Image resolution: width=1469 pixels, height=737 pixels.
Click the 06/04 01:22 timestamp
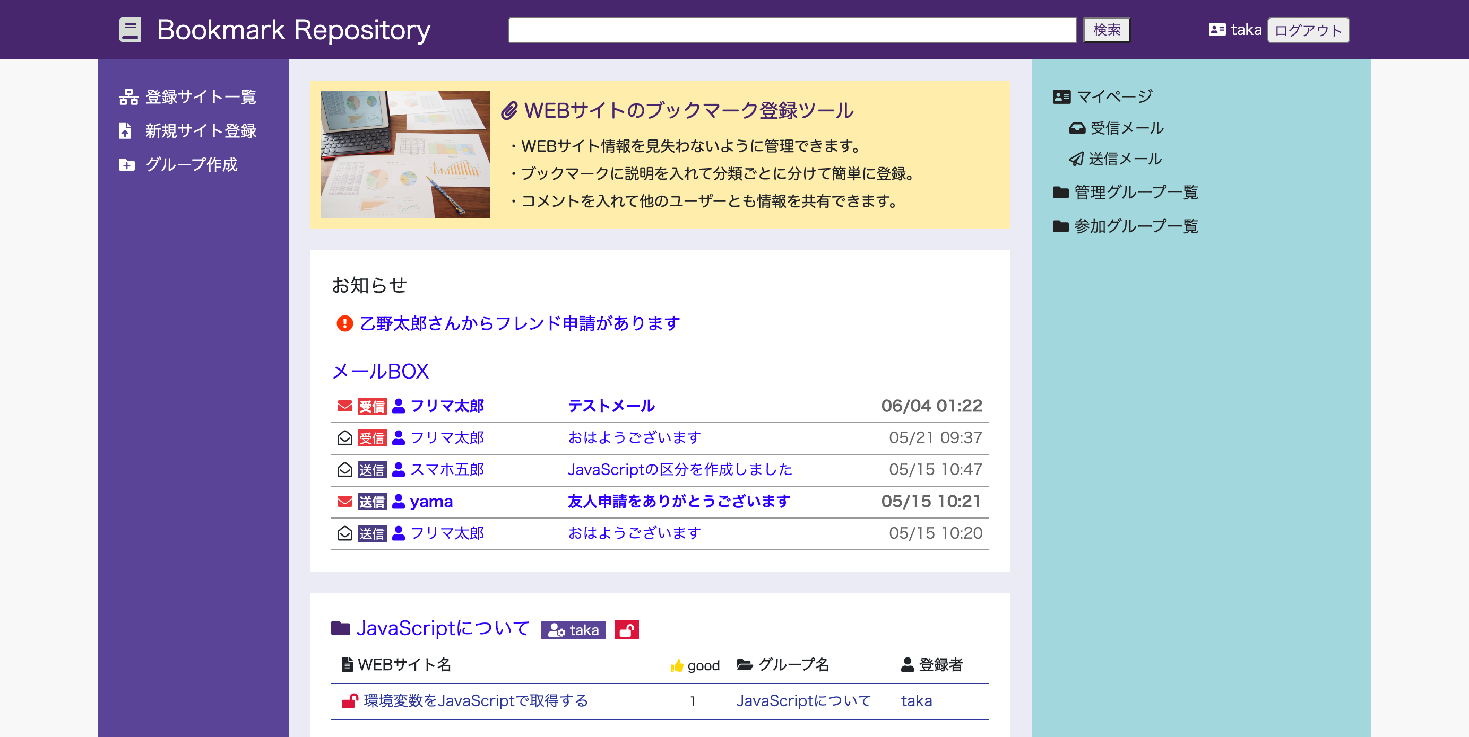pos(931,406)
